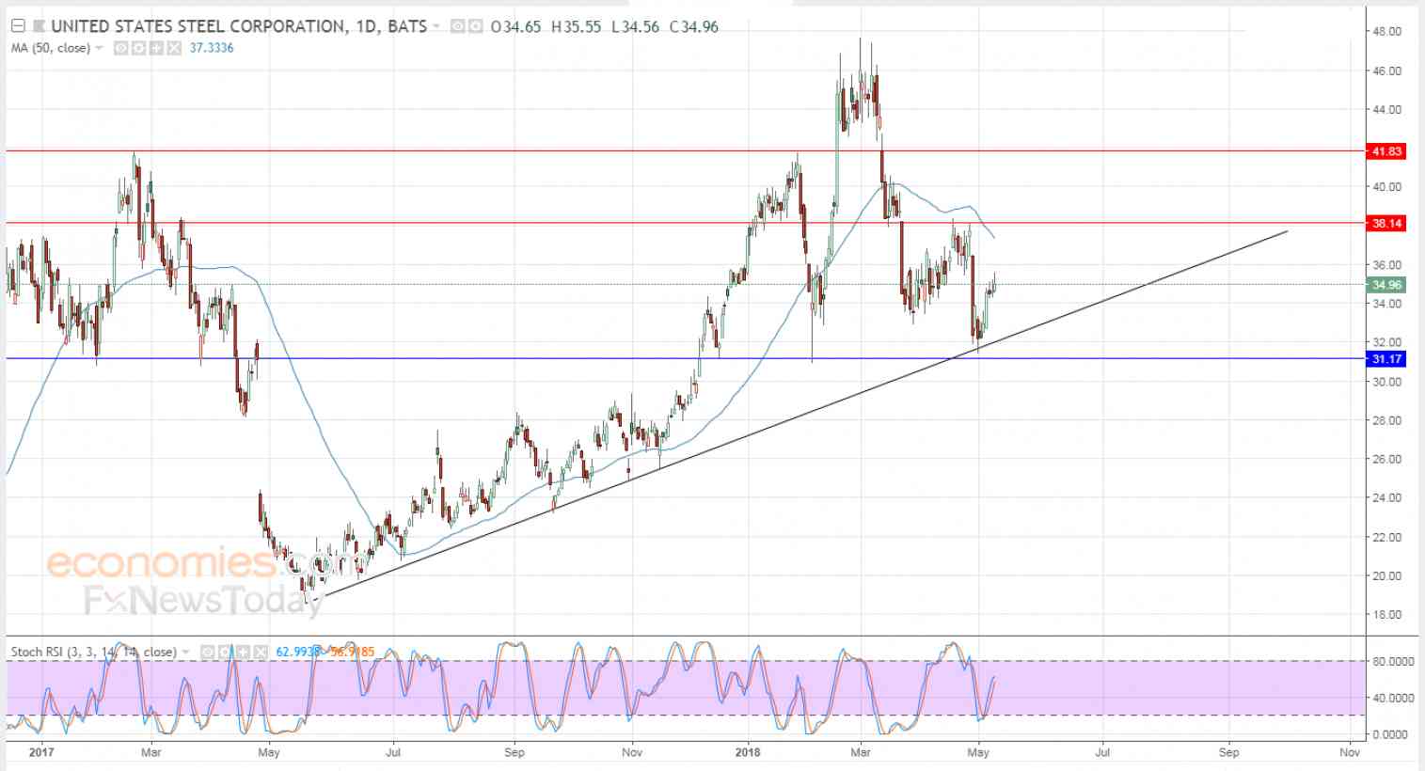Viewport: 1425px width, 771px height.
Task: Click the plus icon beside MA indicator
Action: click(156, 48)
